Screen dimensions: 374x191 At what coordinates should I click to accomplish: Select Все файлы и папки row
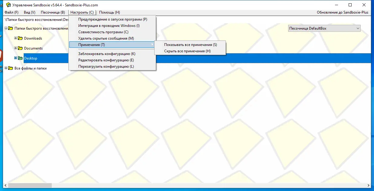click(31, 68)
